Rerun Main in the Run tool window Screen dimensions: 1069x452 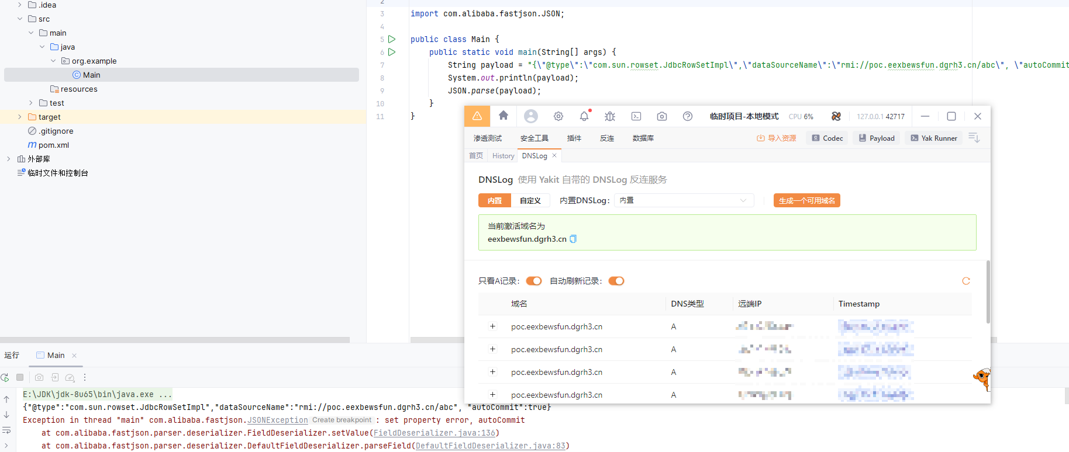(x=5, y=377)
